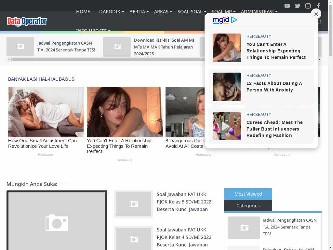Click the Data Operator site logo
The width and height of the screenshot is (333, 250).
[27, 21]
